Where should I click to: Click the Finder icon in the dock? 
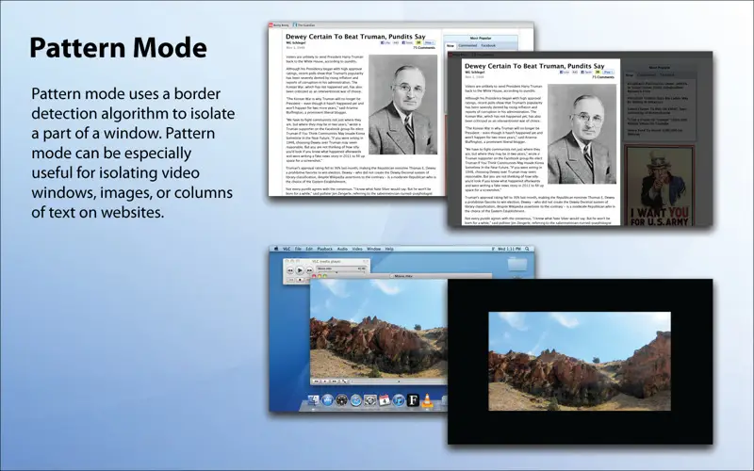tap(314, 399)
